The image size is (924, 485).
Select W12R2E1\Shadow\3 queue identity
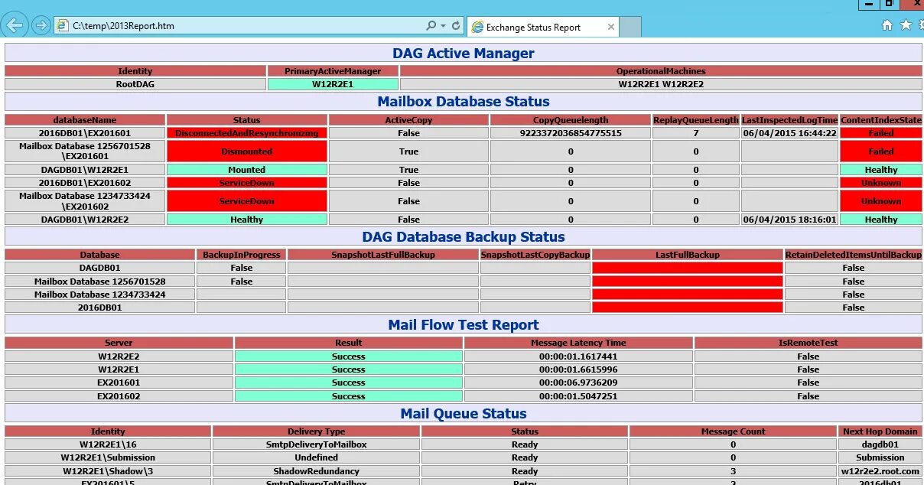click(x=108, y=471)
